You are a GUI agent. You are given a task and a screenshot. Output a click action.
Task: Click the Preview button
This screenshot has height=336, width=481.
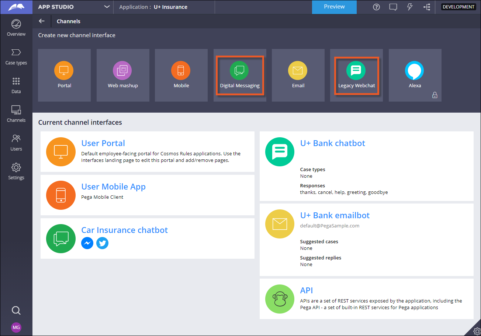click(334, 7)
